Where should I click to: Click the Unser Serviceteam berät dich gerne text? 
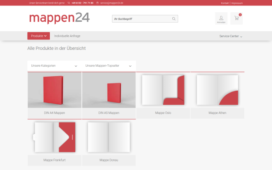[x=47, y=3]
